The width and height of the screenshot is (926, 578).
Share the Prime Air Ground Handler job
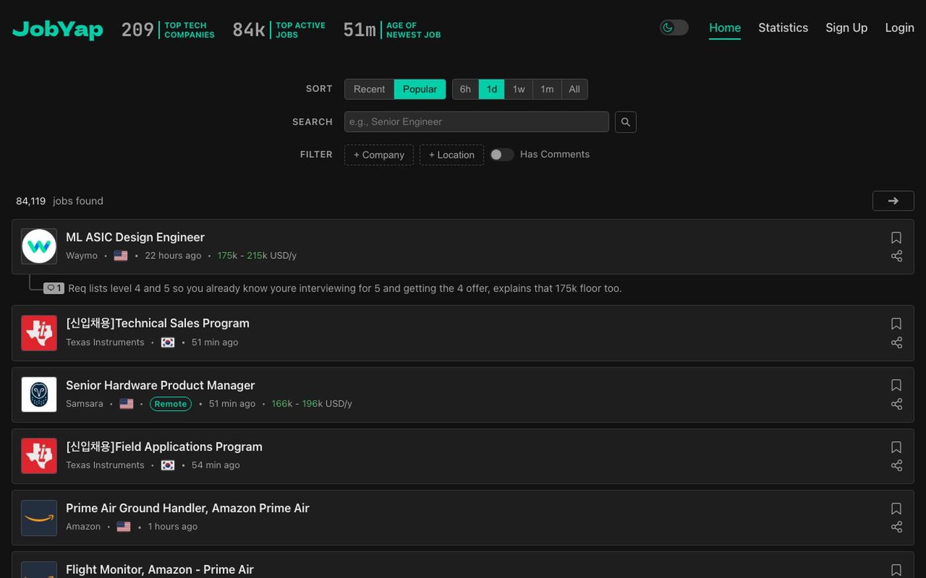point(896,527)
